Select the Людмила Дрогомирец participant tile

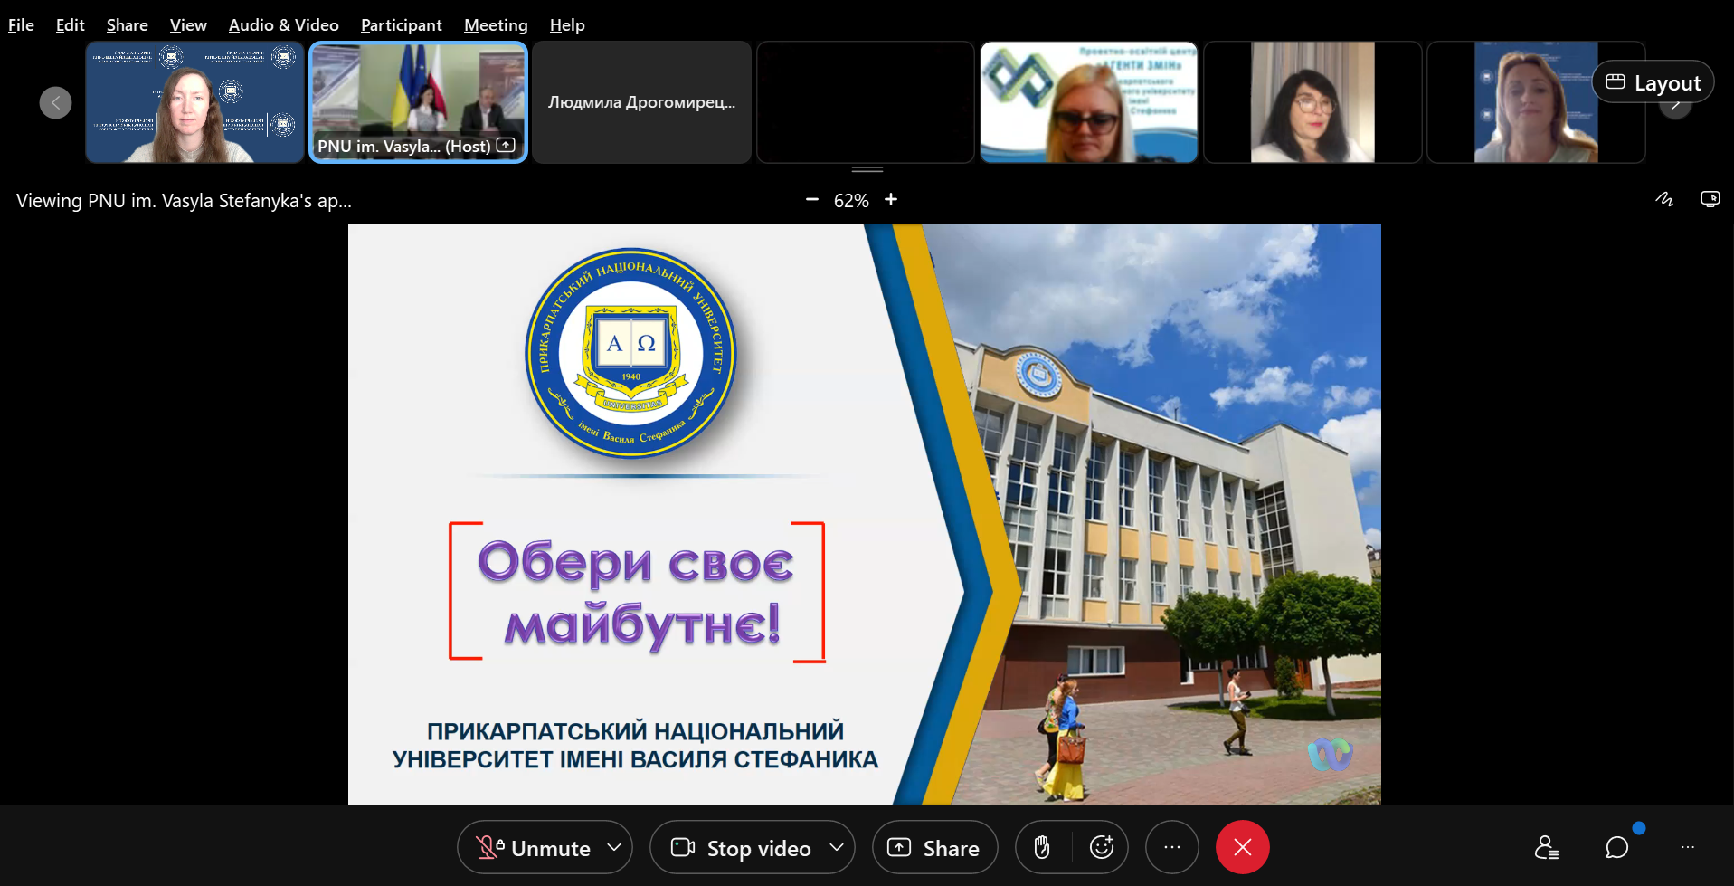pyautogui.click(x=641, y=102)
